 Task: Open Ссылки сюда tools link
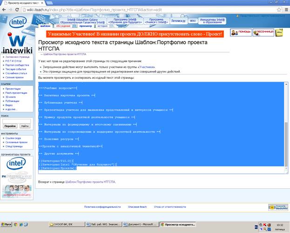click(13, 138)
